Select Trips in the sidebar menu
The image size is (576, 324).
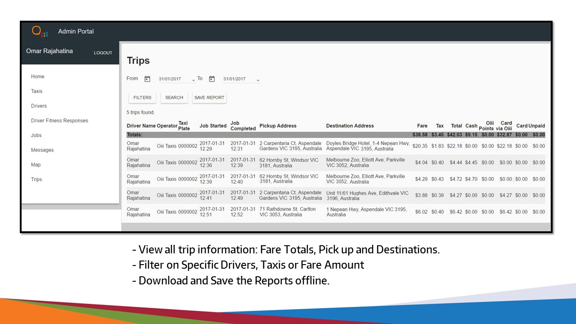36,180
